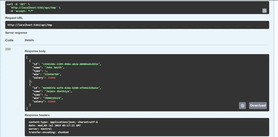Viewport: 278px width, 137px height.
Task: Click the Server response heading
Action: click(x=16, y=33)
